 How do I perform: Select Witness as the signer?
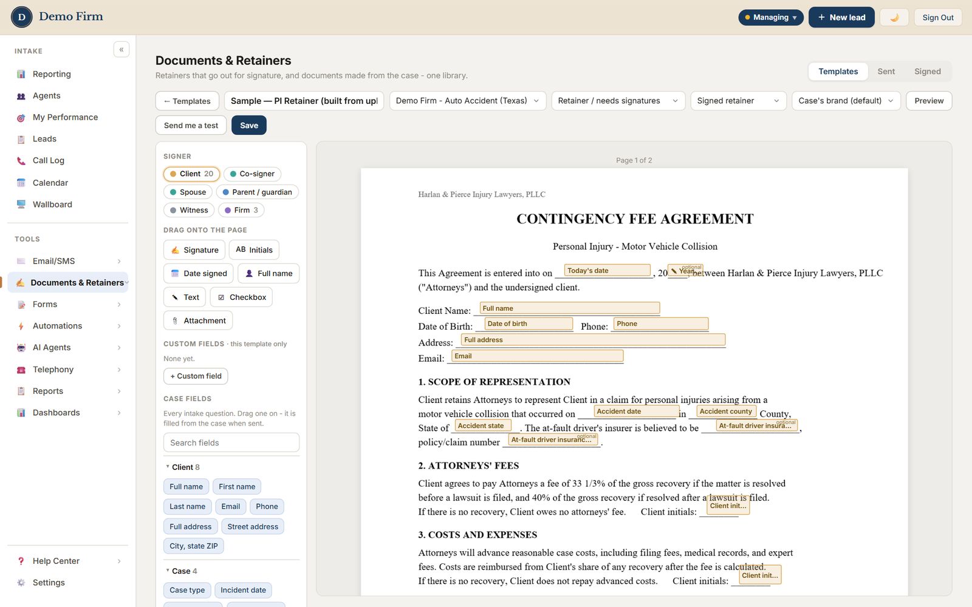click(x=189, y=210)
